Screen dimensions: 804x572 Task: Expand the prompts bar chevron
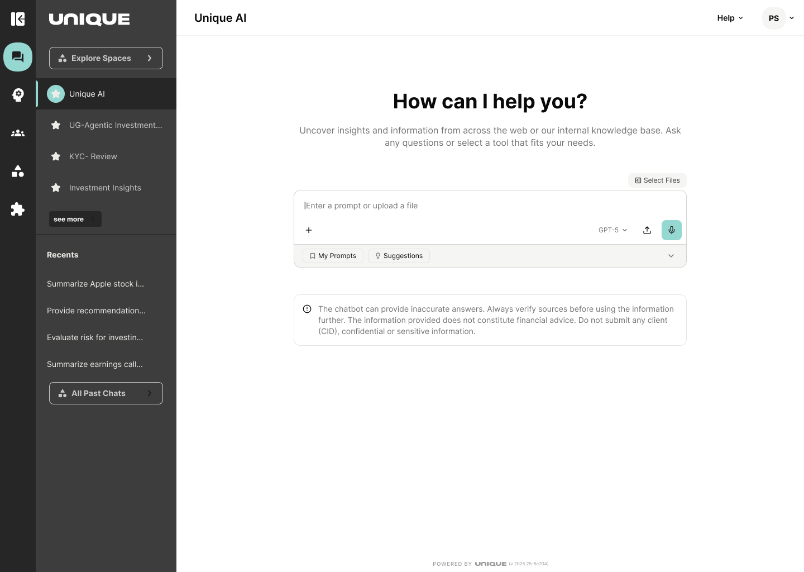pyautogui.click(x=671, y=256)
